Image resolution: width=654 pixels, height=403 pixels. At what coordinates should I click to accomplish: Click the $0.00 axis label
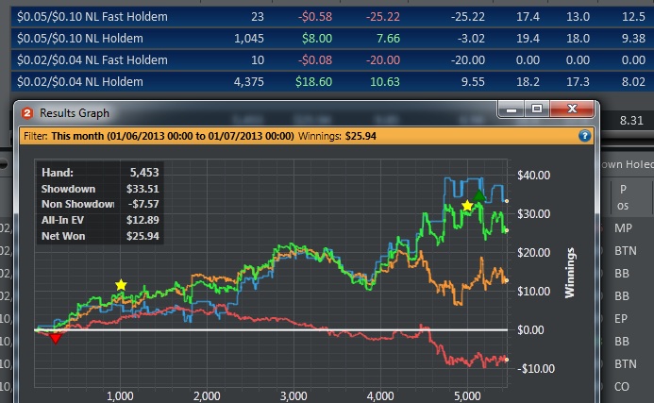530,330
